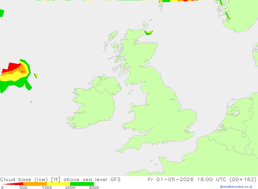Click the legend label '2000'
This screenshot has height=189, width=258.
coord(70,188)
